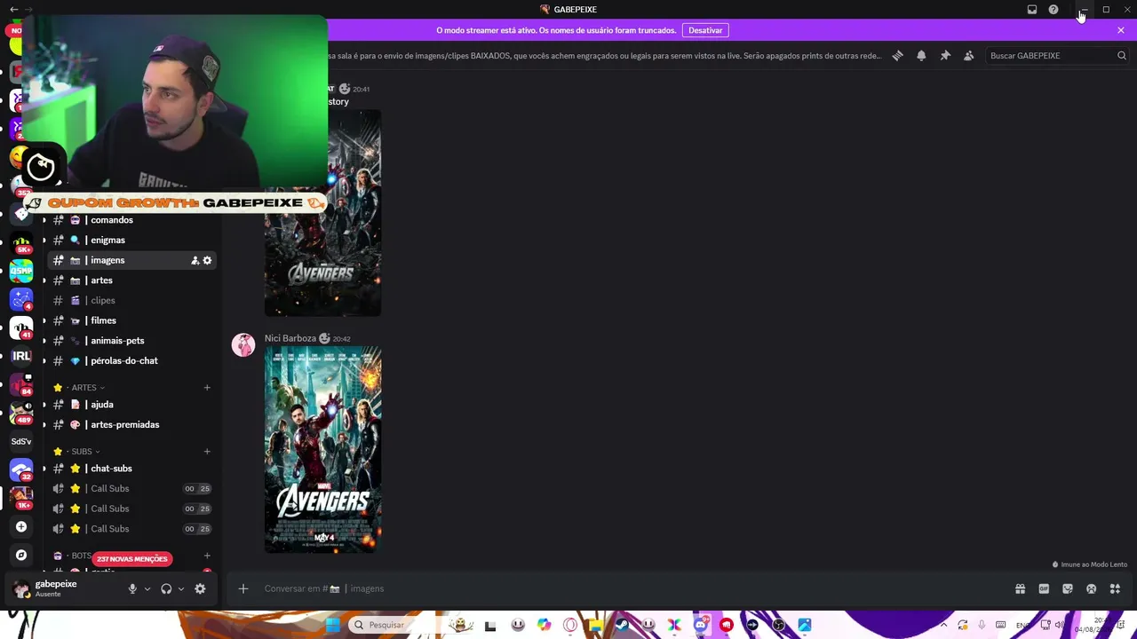
Task: Open Discover servers compass icon
Action: (21, 555)
